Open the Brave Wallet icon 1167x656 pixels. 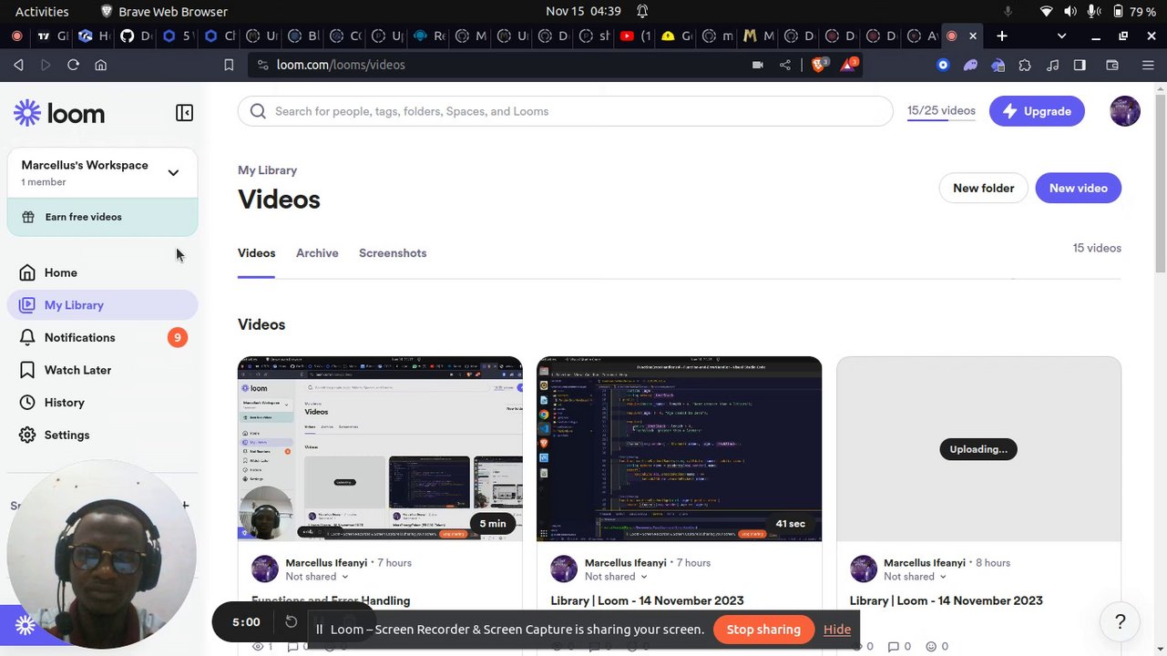pyautogui.click(x=1112, y=65)
